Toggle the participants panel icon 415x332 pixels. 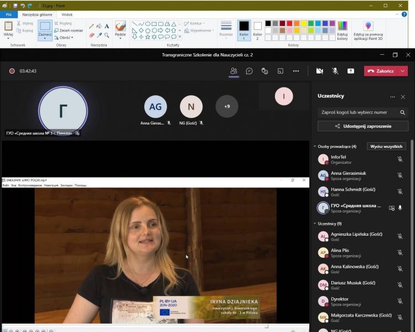[234, 71]
